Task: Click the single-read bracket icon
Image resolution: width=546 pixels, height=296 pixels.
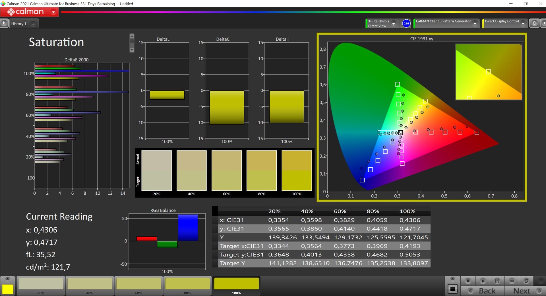Action: [497, 281]
